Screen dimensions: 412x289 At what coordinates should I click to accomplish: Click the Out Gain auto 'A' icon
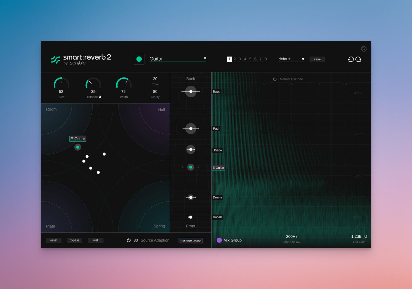click(365, 236)
